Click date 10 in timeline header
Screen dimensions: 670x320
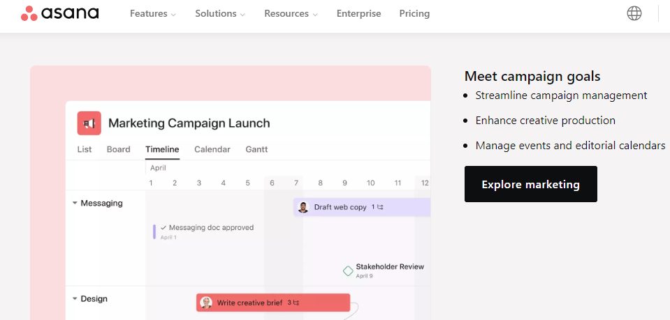pyautogui.click(x=370, y=183)
